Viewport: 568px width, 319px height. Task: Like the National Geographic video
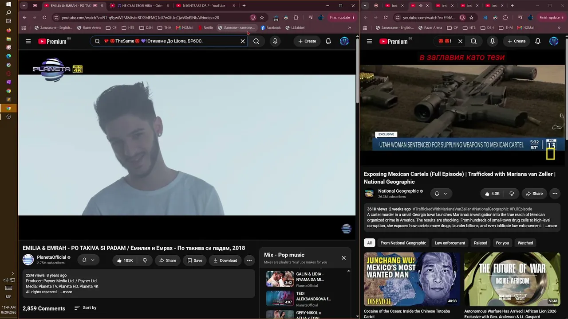pyautogui.click(x=492, y=194)
